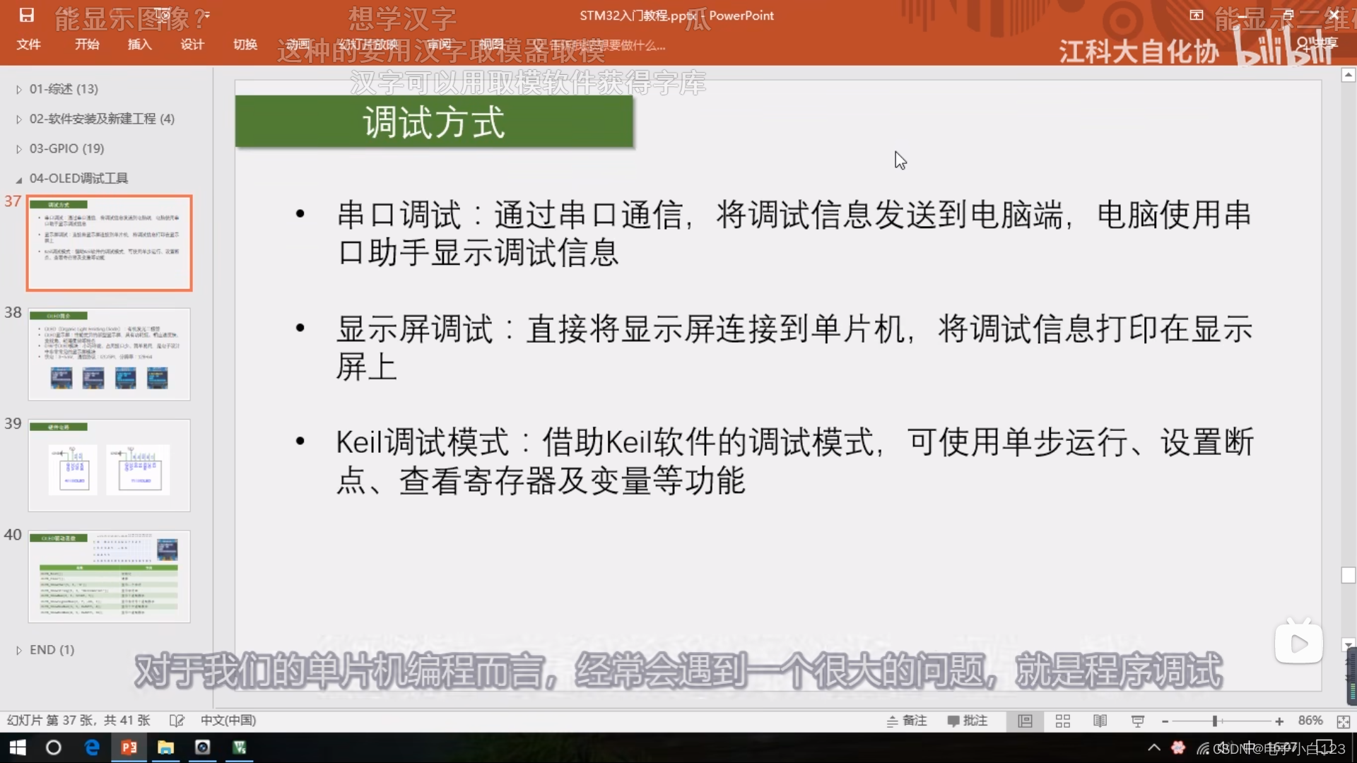Switch to Slide Sorter view icon
This screenshot has width=1357, height=763.
[1062, 721]
